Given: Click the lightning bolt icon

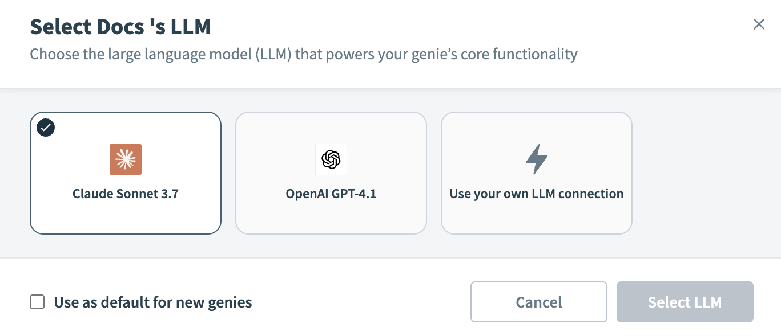Looking at the screenshot, I should pyautogui.click(x=536, y=159).
